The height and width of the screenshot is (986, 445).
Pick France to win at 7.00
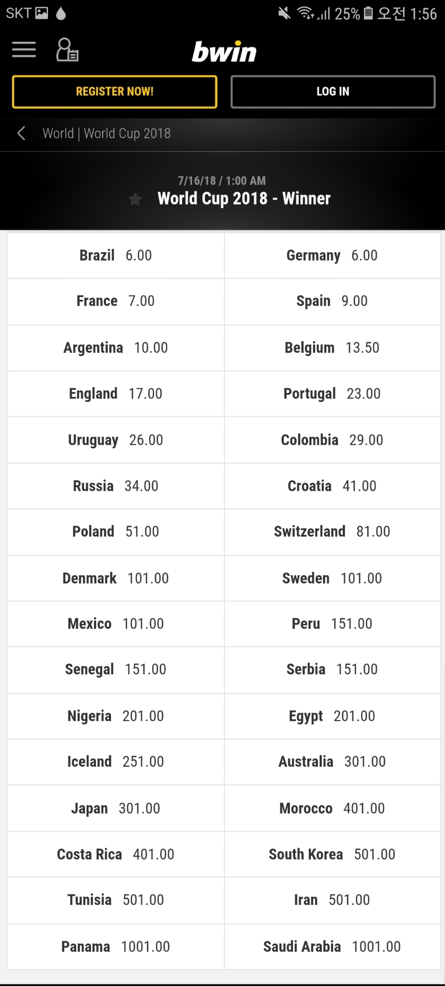(116, 301)
